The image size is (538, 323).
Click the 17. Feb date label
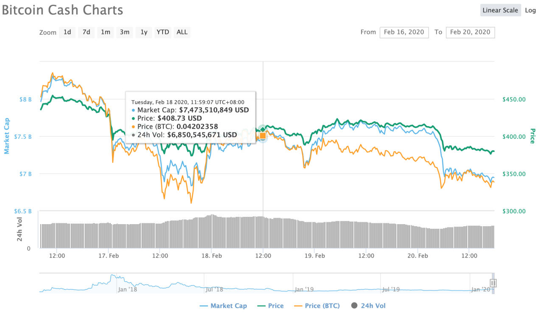(108, 256)
